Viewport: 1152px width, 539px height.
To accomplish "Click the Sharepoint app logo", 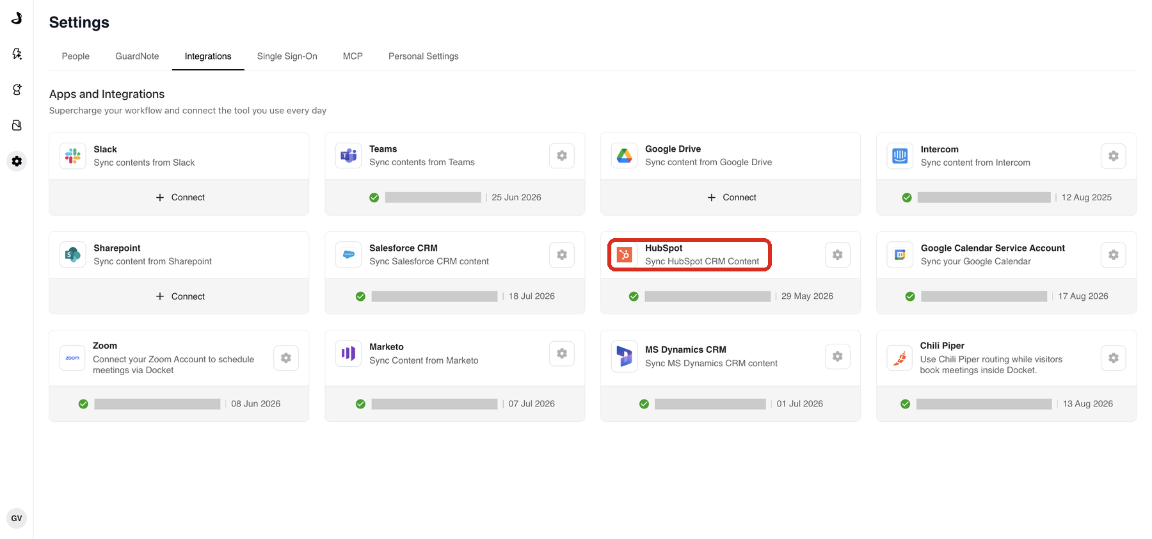I will pos(73,255).
